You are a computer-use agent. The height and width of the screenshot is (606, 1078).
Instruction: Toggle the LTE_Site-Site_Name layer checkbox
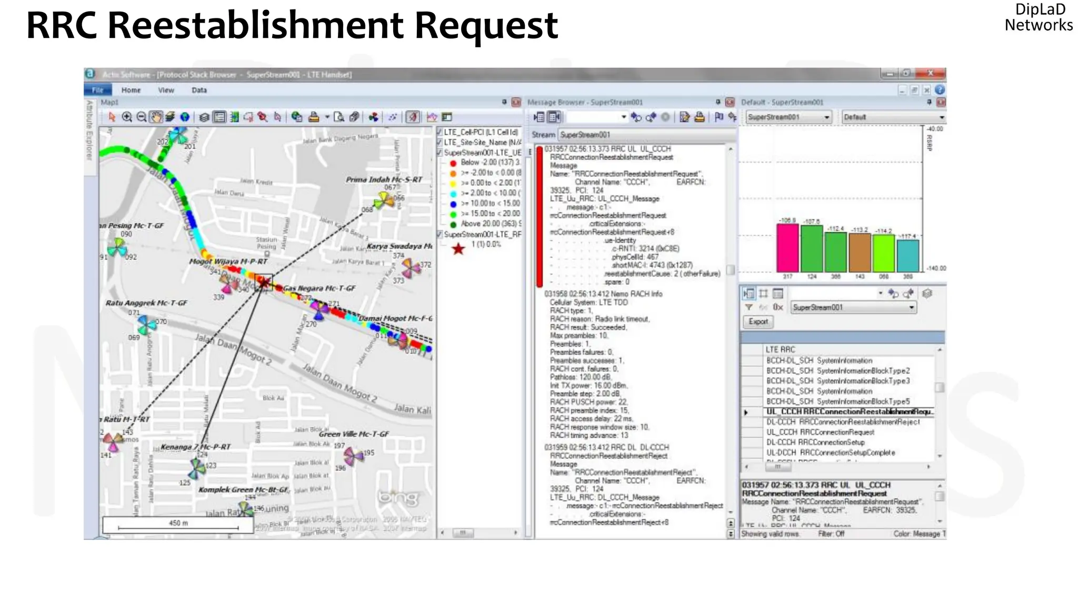(440, 143)
